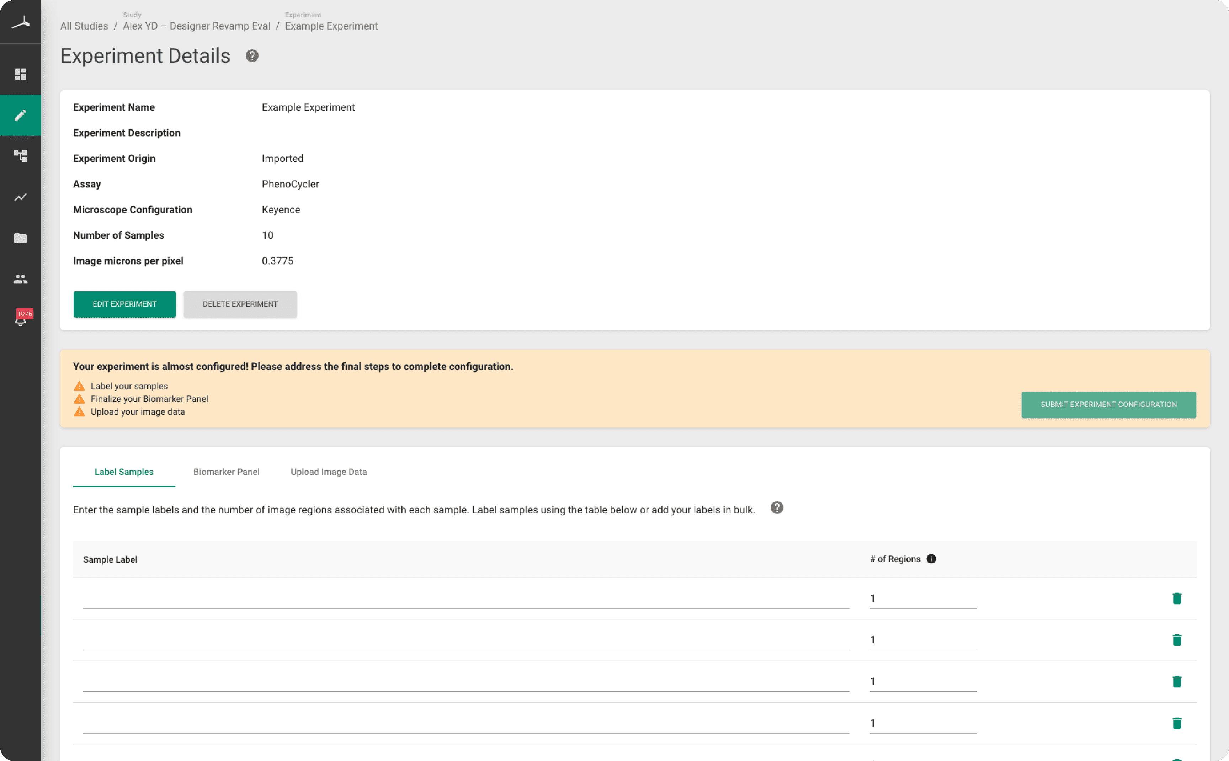The width and height of the screenshot is (1229, 761).
Task: Open Alex YD – Designer Revamp Eval breadcrumb
Action: [x=196, y=26]
